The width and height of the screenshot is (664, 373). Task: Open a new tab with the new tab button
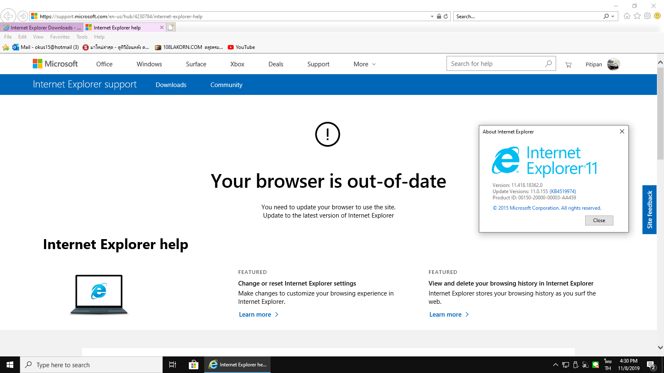click(x=171, y=27)
